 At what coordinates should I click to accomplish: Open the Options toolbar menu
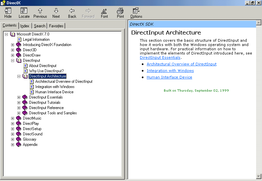(136, 11)
